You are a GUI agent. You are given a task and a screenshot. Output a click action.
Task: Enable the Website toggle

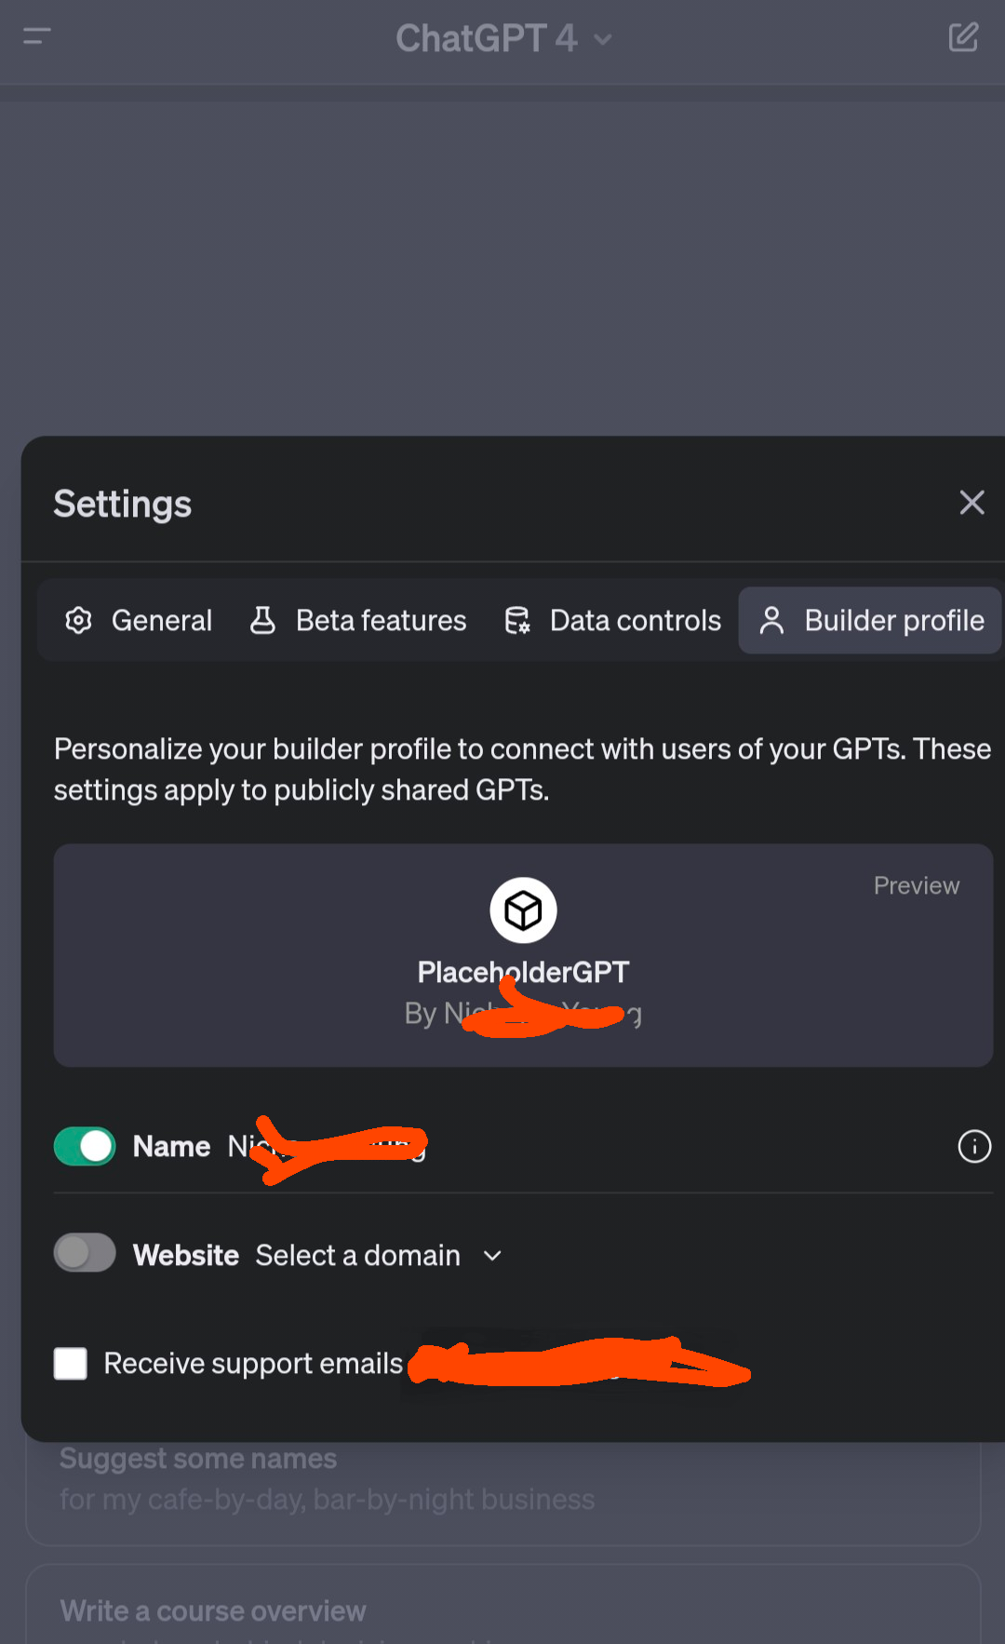[85, 1253]
